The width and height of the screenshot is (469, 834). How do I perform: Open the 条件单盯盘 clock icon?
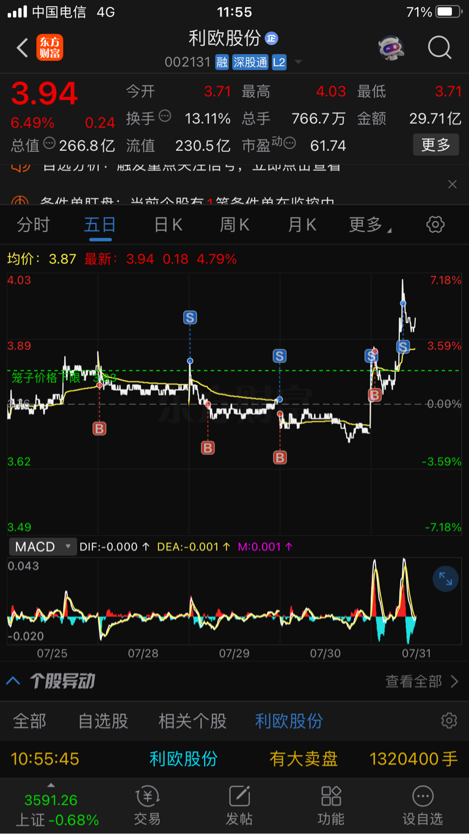[21, 201]
